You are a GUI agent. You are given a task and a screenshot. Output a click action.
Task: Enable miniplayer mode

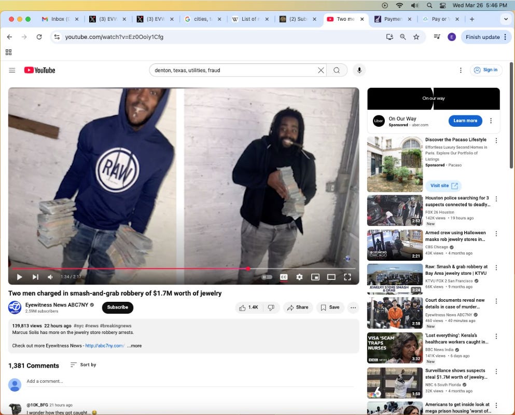click(x=315, y=277)
